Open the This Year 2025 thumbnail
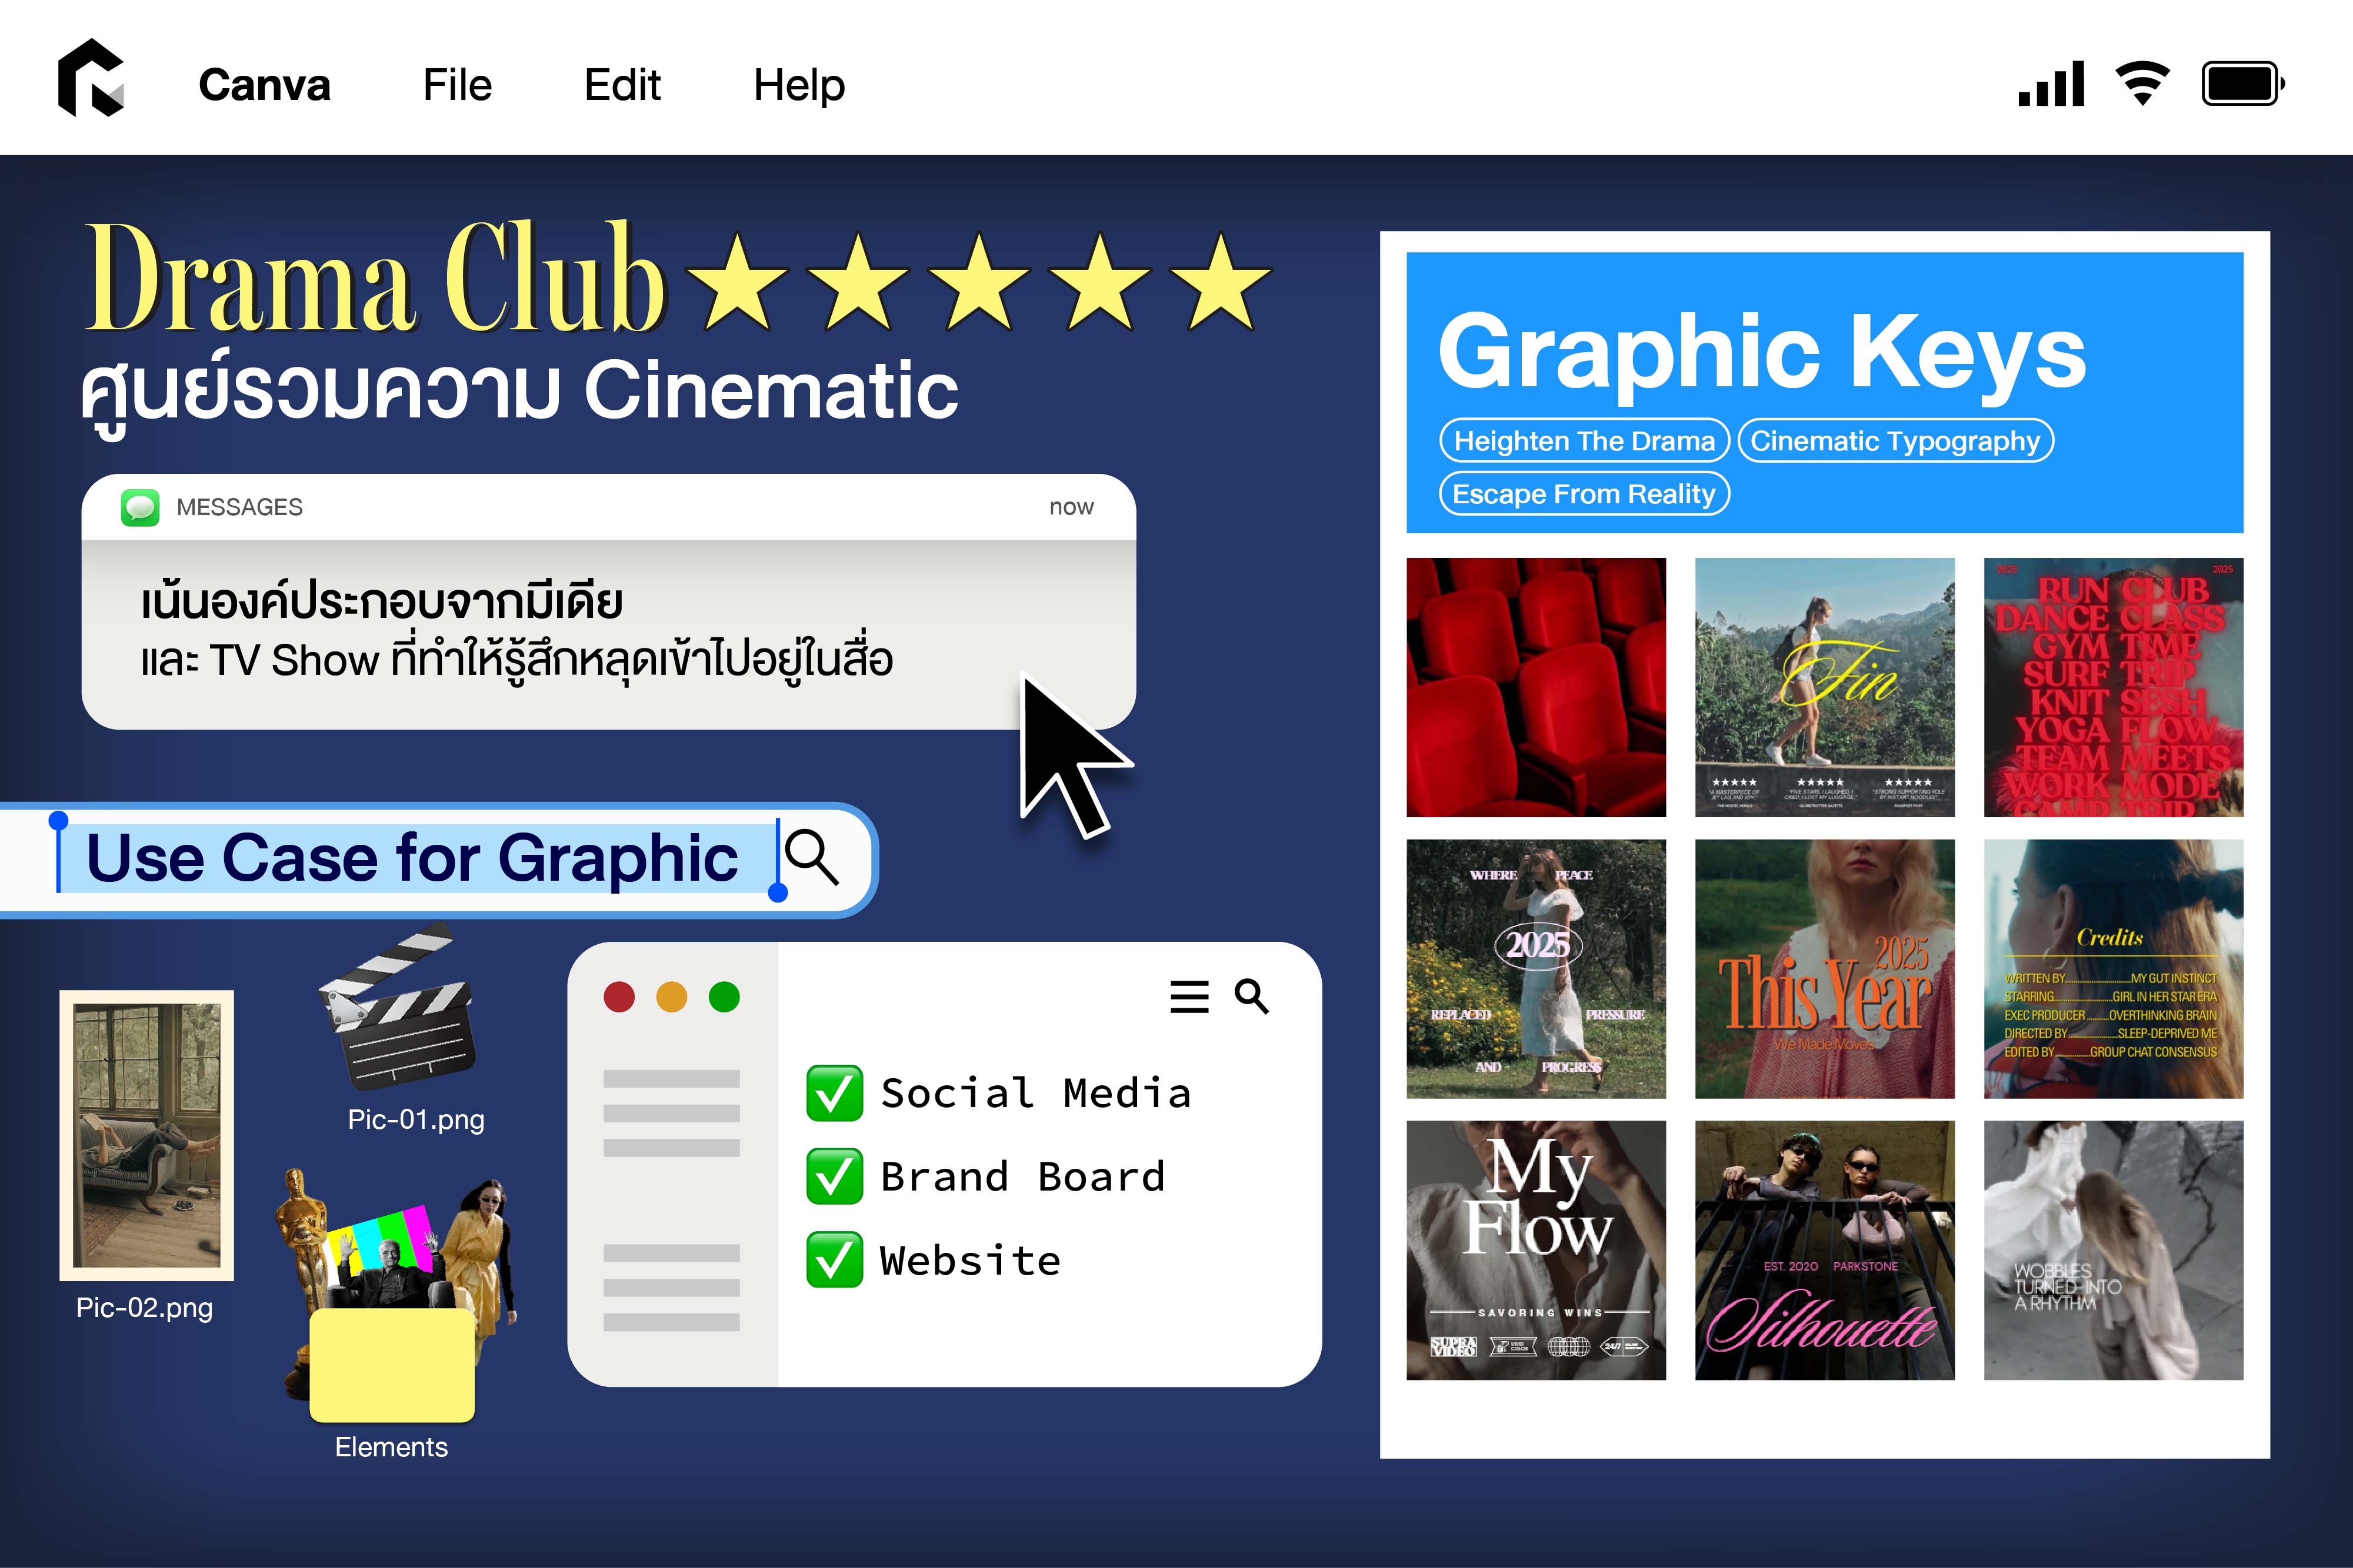 pos(1825,969)
